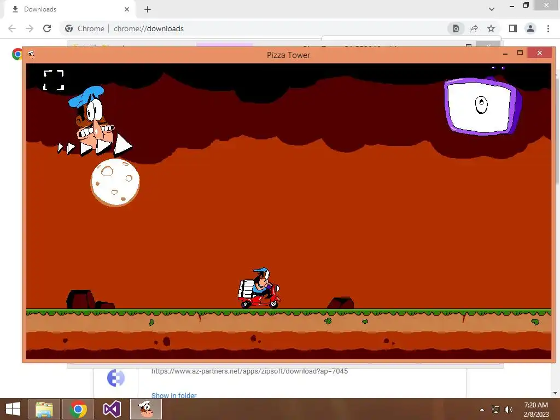Go back in Chrome
This screenshot has width=560, height=420.
click(x=12, y=28)
